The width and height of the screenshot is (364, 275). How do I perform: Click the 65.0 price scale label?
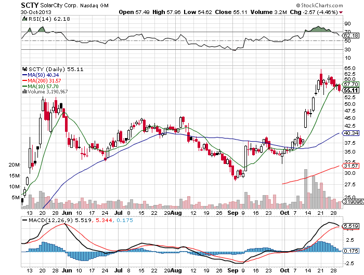tap(350, 68)
